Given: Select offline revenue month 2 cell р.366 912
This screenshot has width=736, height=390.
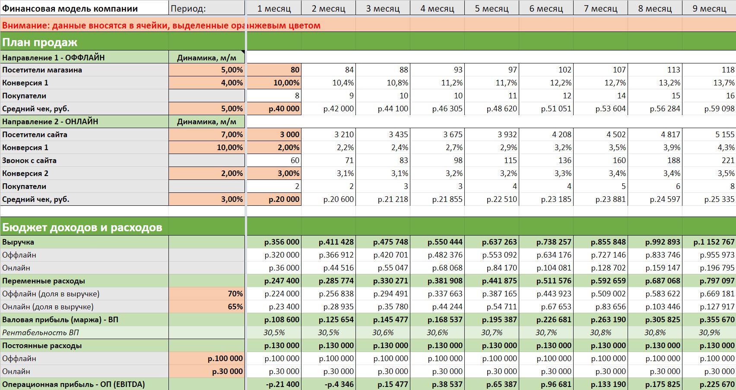Looking at the screenshot, I should (x=328, y=255).
